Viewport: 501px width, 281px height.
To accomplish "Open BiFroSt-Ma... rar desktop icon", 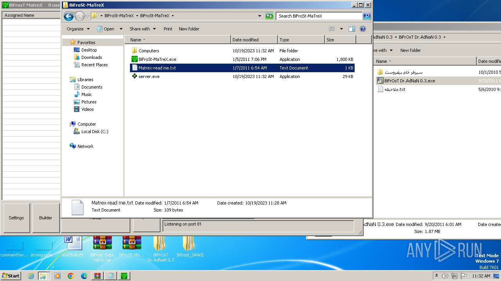I will point(132,247).
